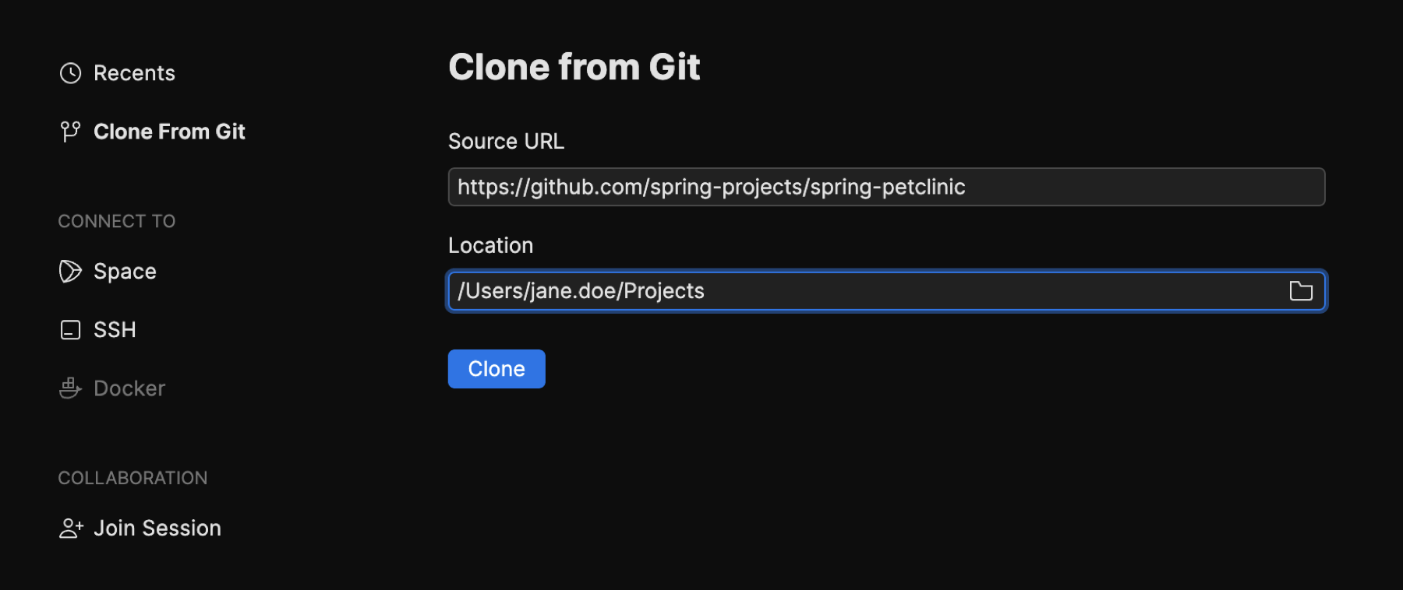
Task: Click the Space connection icon
Action: pyautogui.click(x=71, y=271)
